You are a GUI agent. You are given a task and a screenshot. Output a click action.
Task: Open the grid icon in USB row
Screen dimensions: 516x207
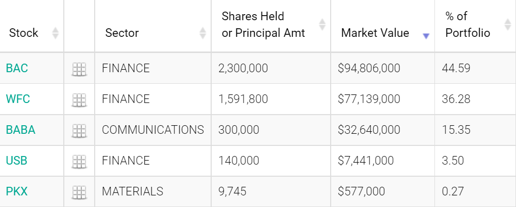79,162
